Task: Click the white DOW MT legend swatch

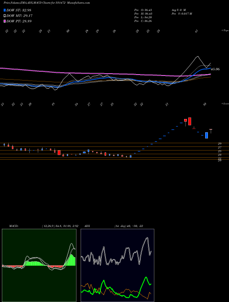Action: (x=5, y=16)
